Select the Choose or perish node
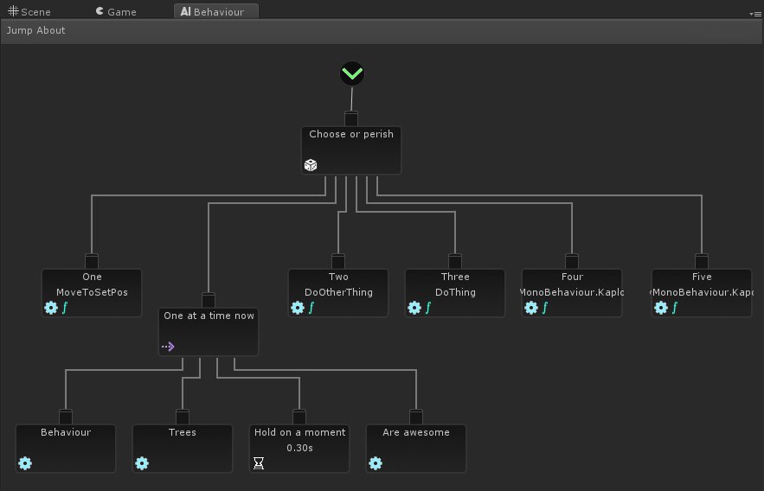The height and width of the screenshot is (491, 764). [x=351, y=150]
